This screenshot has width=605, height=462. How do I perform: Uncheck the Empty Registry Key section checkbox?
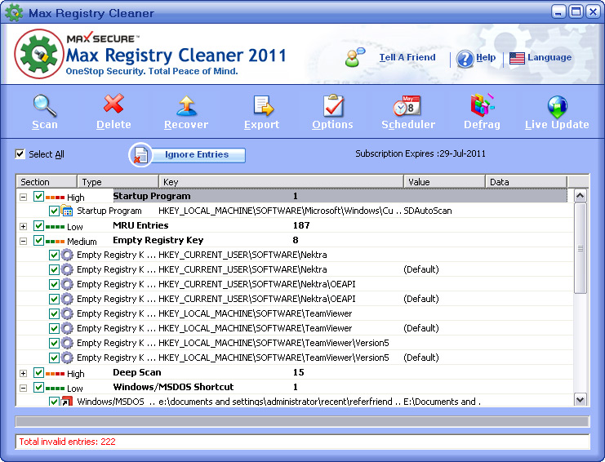[x=38, y=240]
